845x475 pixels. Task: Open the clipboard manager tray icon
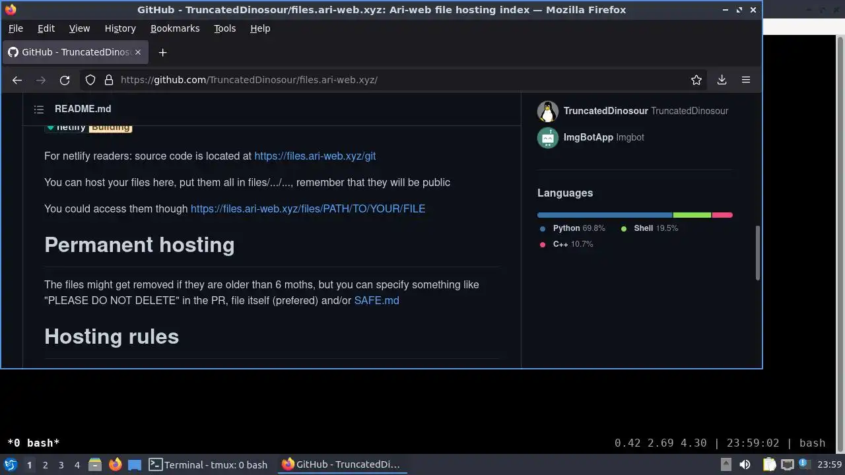pos(770,464)
